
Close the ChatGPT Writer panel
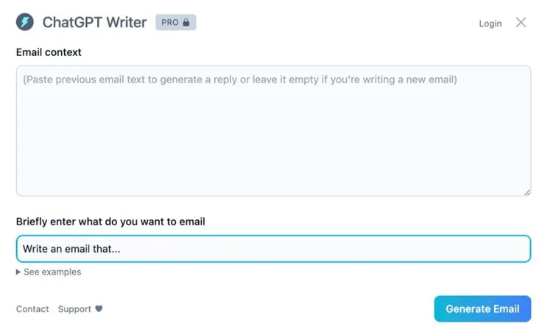(x=521, y=22)
